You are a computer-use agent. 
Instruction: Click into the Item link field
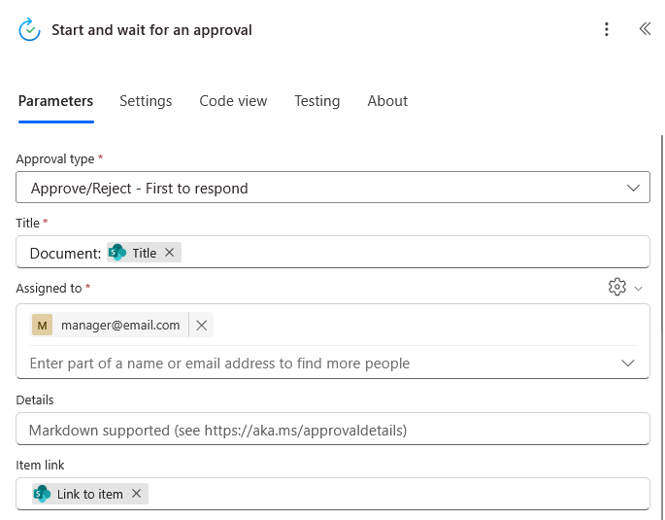(333, 494)
